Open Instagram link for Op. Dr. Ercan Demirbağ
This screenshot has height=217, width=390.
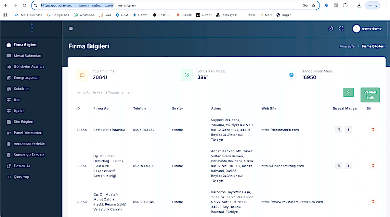click(339, 166)
